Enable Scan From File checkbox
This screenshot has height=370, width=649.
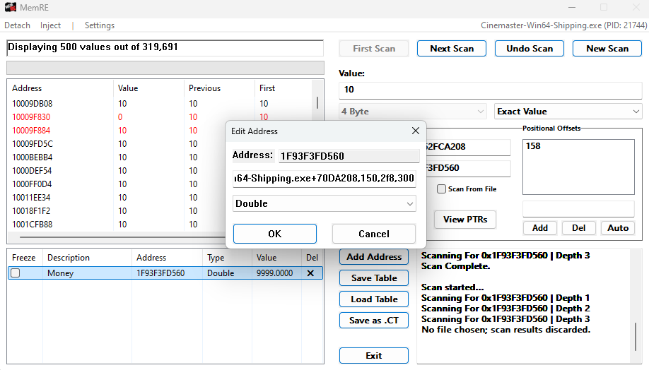coord(442,189)
